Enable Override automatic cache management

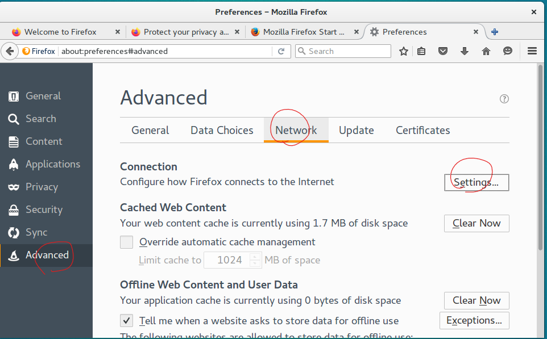[126, 242]
